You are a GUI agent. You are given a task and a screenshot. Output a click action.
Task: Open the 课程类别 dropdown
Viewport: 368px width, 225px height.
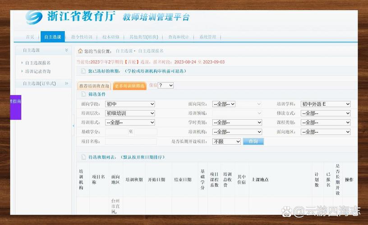(326, 122)
